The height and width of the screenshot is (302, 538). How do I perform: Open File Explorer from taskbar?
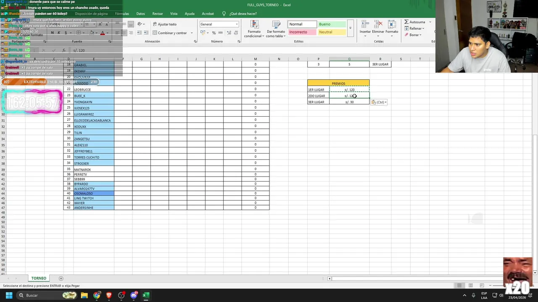(x=84, y=295)
